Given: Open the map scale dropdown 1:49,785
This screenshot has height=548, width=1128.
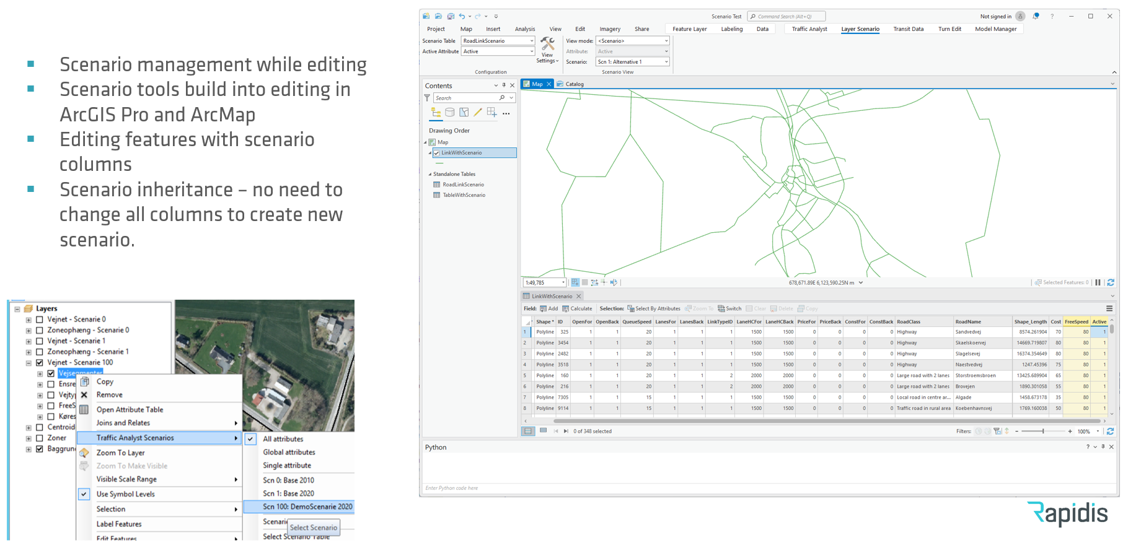Looking at the screenshot, I should (x=563, y=282).
